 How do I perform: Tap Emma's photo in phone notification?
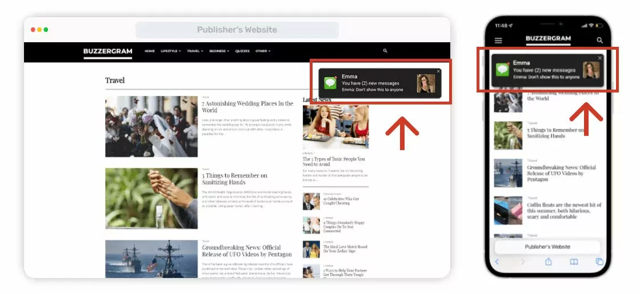point(591,70)
